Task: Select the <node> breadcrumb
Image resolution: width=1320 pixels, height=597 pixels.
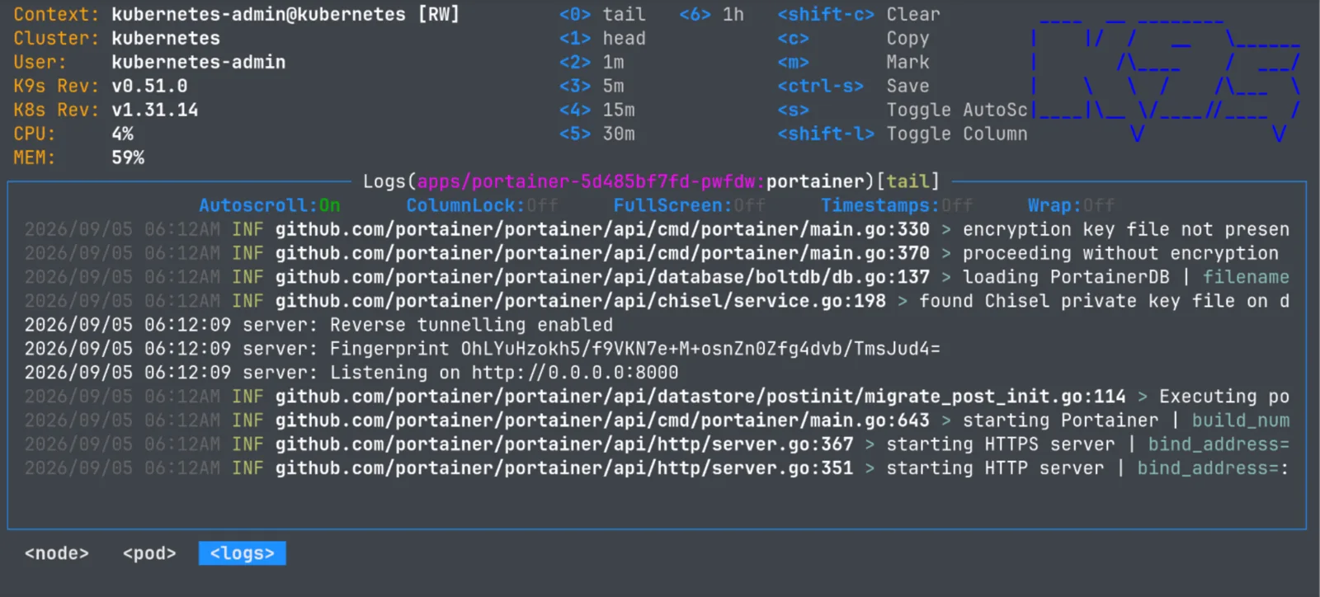Action: (57, 553)
